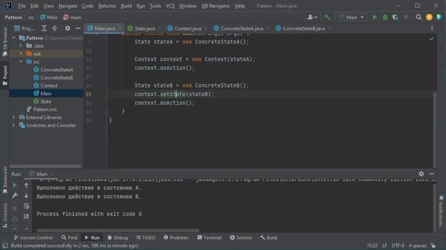Toggle tool window bars icon in status bar

tap(5, 245)
